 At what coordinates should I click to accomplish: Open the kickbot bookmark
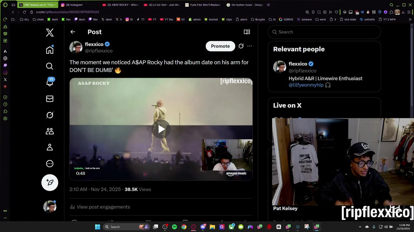point(211,19)
